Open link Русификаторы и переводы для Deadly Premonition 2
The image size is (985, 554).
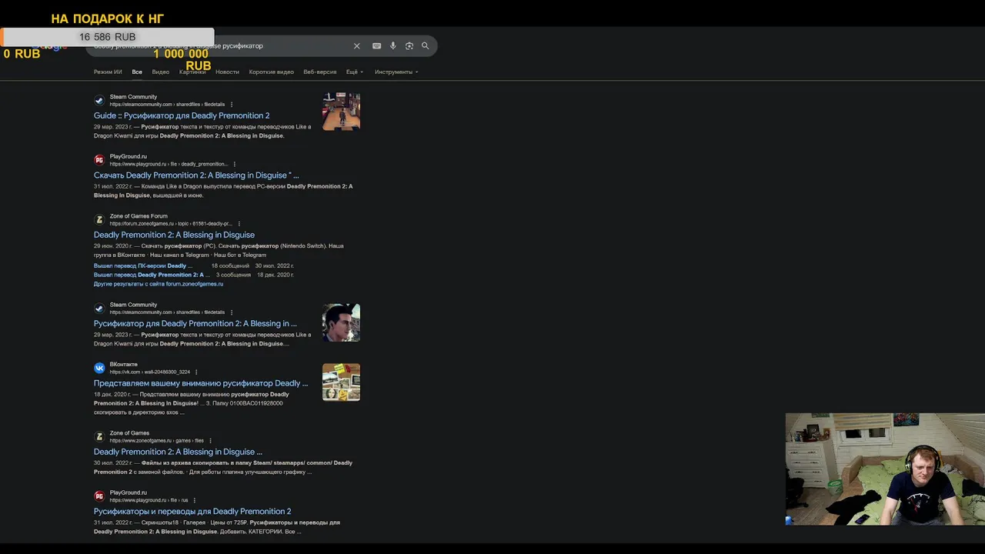192,512
